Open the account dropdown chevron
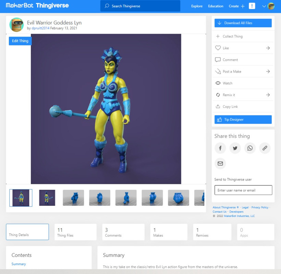 click(x=264, y=6)
